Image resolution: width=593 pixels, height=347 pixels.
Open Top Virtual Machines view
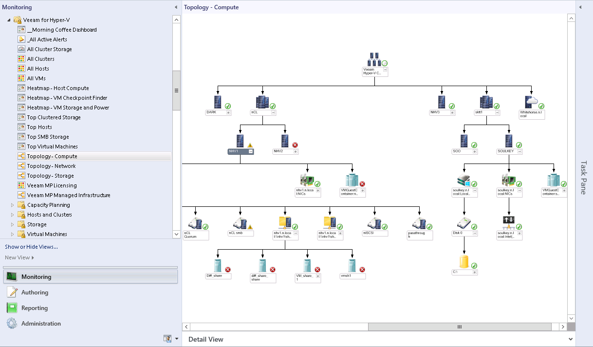pos(53,146)
